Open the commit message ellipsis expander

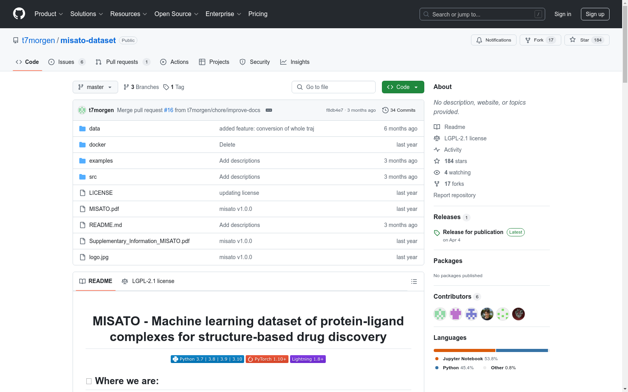point(269,110)
